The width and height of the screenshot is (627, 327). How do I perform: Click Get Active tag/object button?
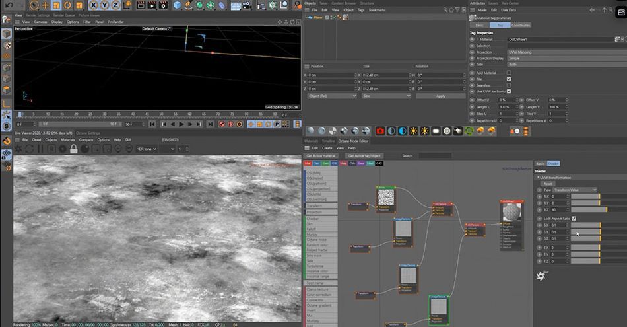(364, 156)
